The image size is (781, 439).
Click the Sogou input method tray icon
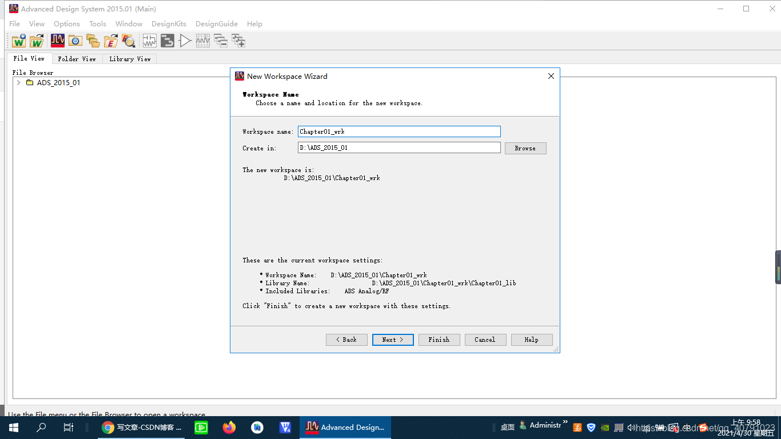(x=703, y=427)
